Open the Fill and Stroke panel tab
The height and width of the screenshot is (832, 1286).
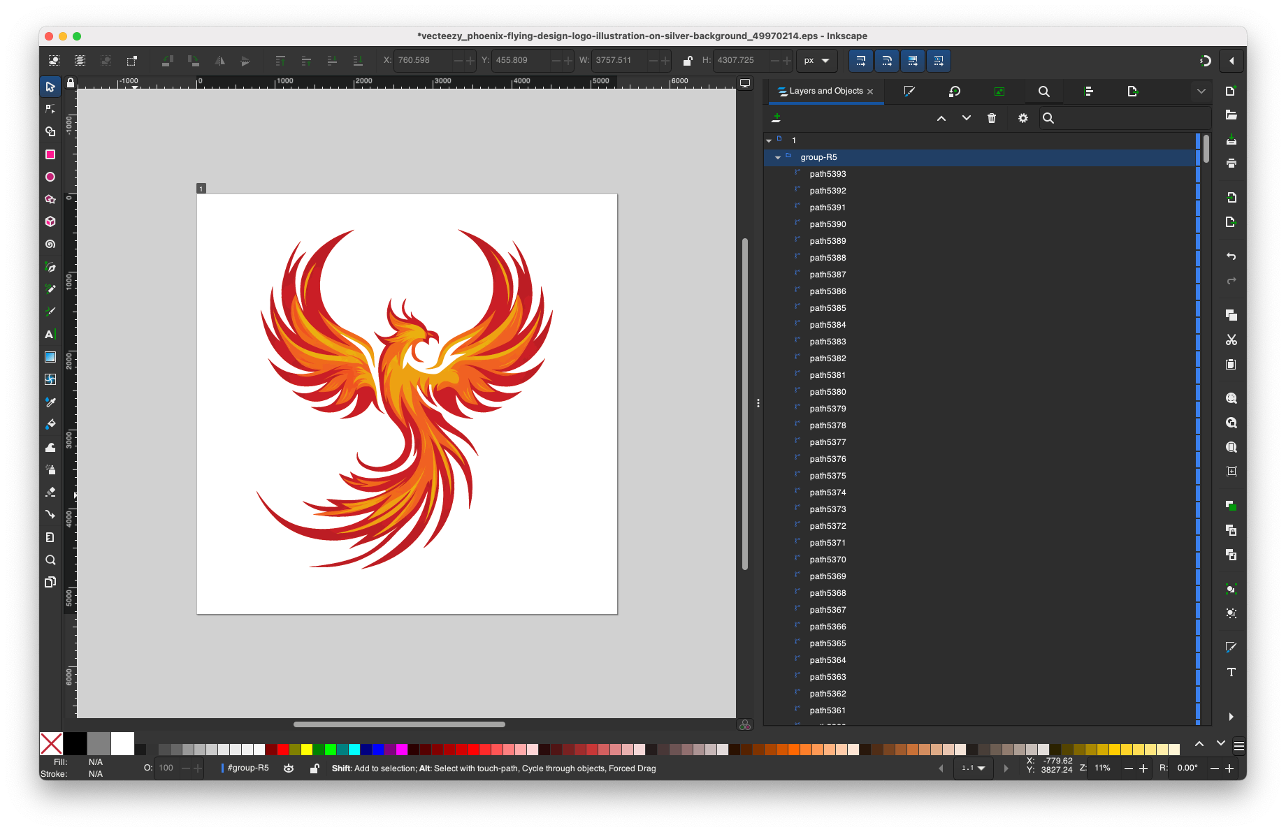(x=909, y=91)
